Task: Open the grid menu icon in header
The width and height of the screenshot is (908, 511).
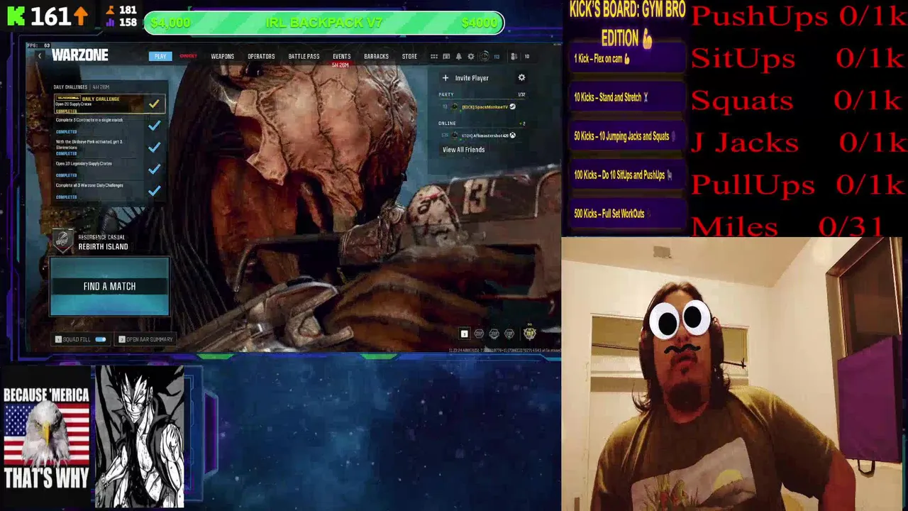Action: click(434, 56)
